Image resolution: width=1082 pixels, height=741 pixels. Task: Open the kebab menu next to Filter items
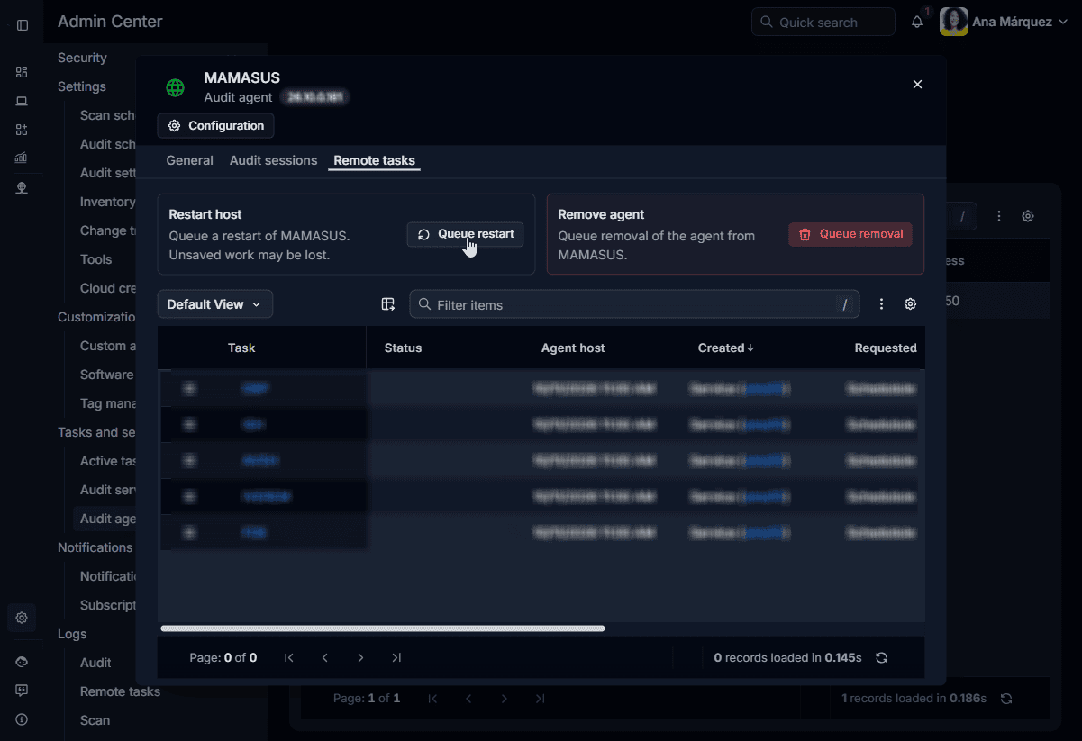click(882, 304)
